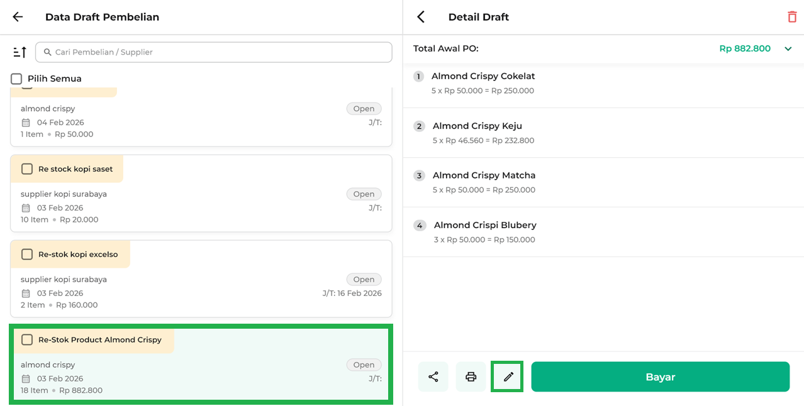The image size is (804, 406).
Task: Open the draft dated 04 Feb 2026
Action: click(x=201, y=122)
